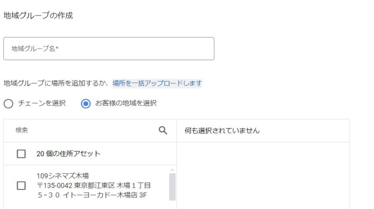
Task: Click the empty selected-locations panel area
Action: (263, 176)
